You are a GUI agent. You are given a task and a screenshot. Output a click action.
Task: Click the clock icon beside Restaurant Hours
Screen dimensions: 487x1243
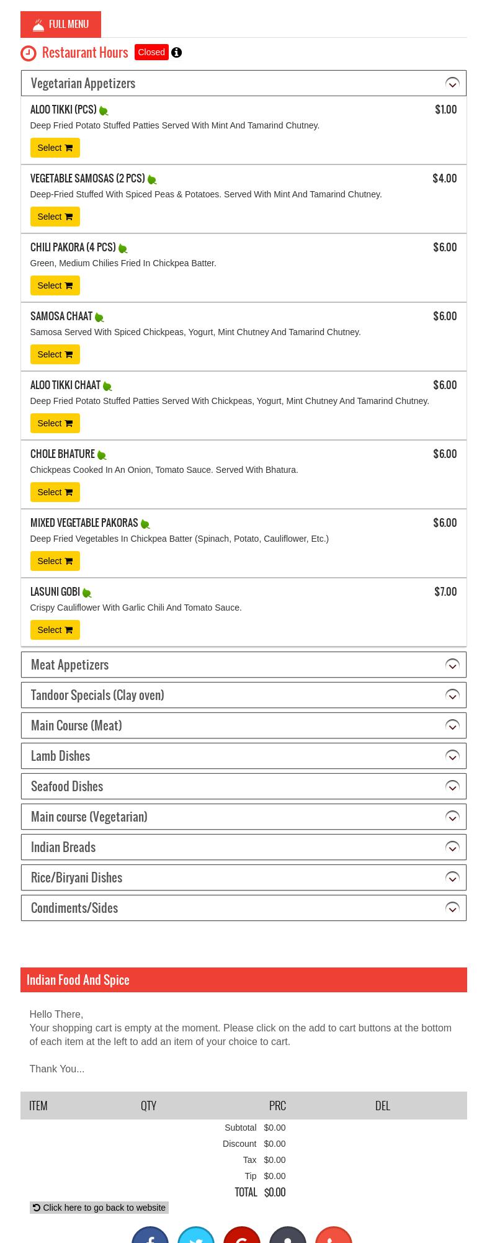point(29,53)
